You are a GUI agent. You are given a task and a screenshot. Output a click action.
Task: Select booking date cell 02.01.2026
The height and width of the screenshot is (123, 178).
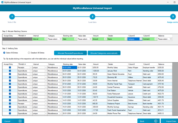[70, 67]
